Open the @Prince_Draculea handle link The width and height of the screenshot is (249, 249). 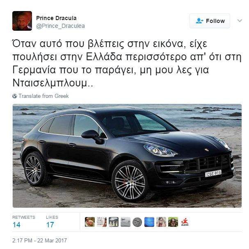coord(60,26)
